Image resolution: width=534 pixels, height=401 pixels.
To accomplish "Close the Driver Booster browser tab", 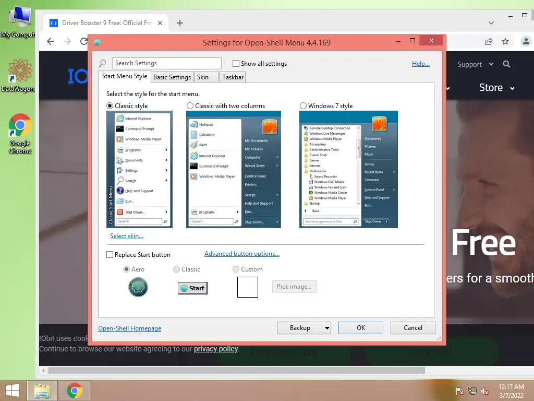I will [160, 23].
